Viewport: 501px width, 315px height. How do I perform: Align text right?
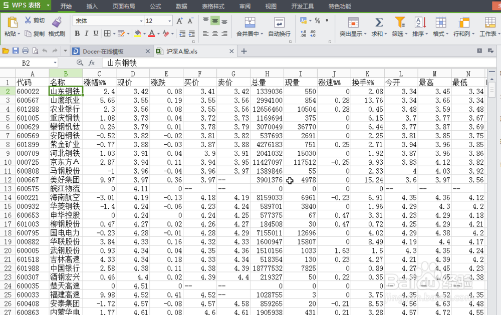coord(224,34)
